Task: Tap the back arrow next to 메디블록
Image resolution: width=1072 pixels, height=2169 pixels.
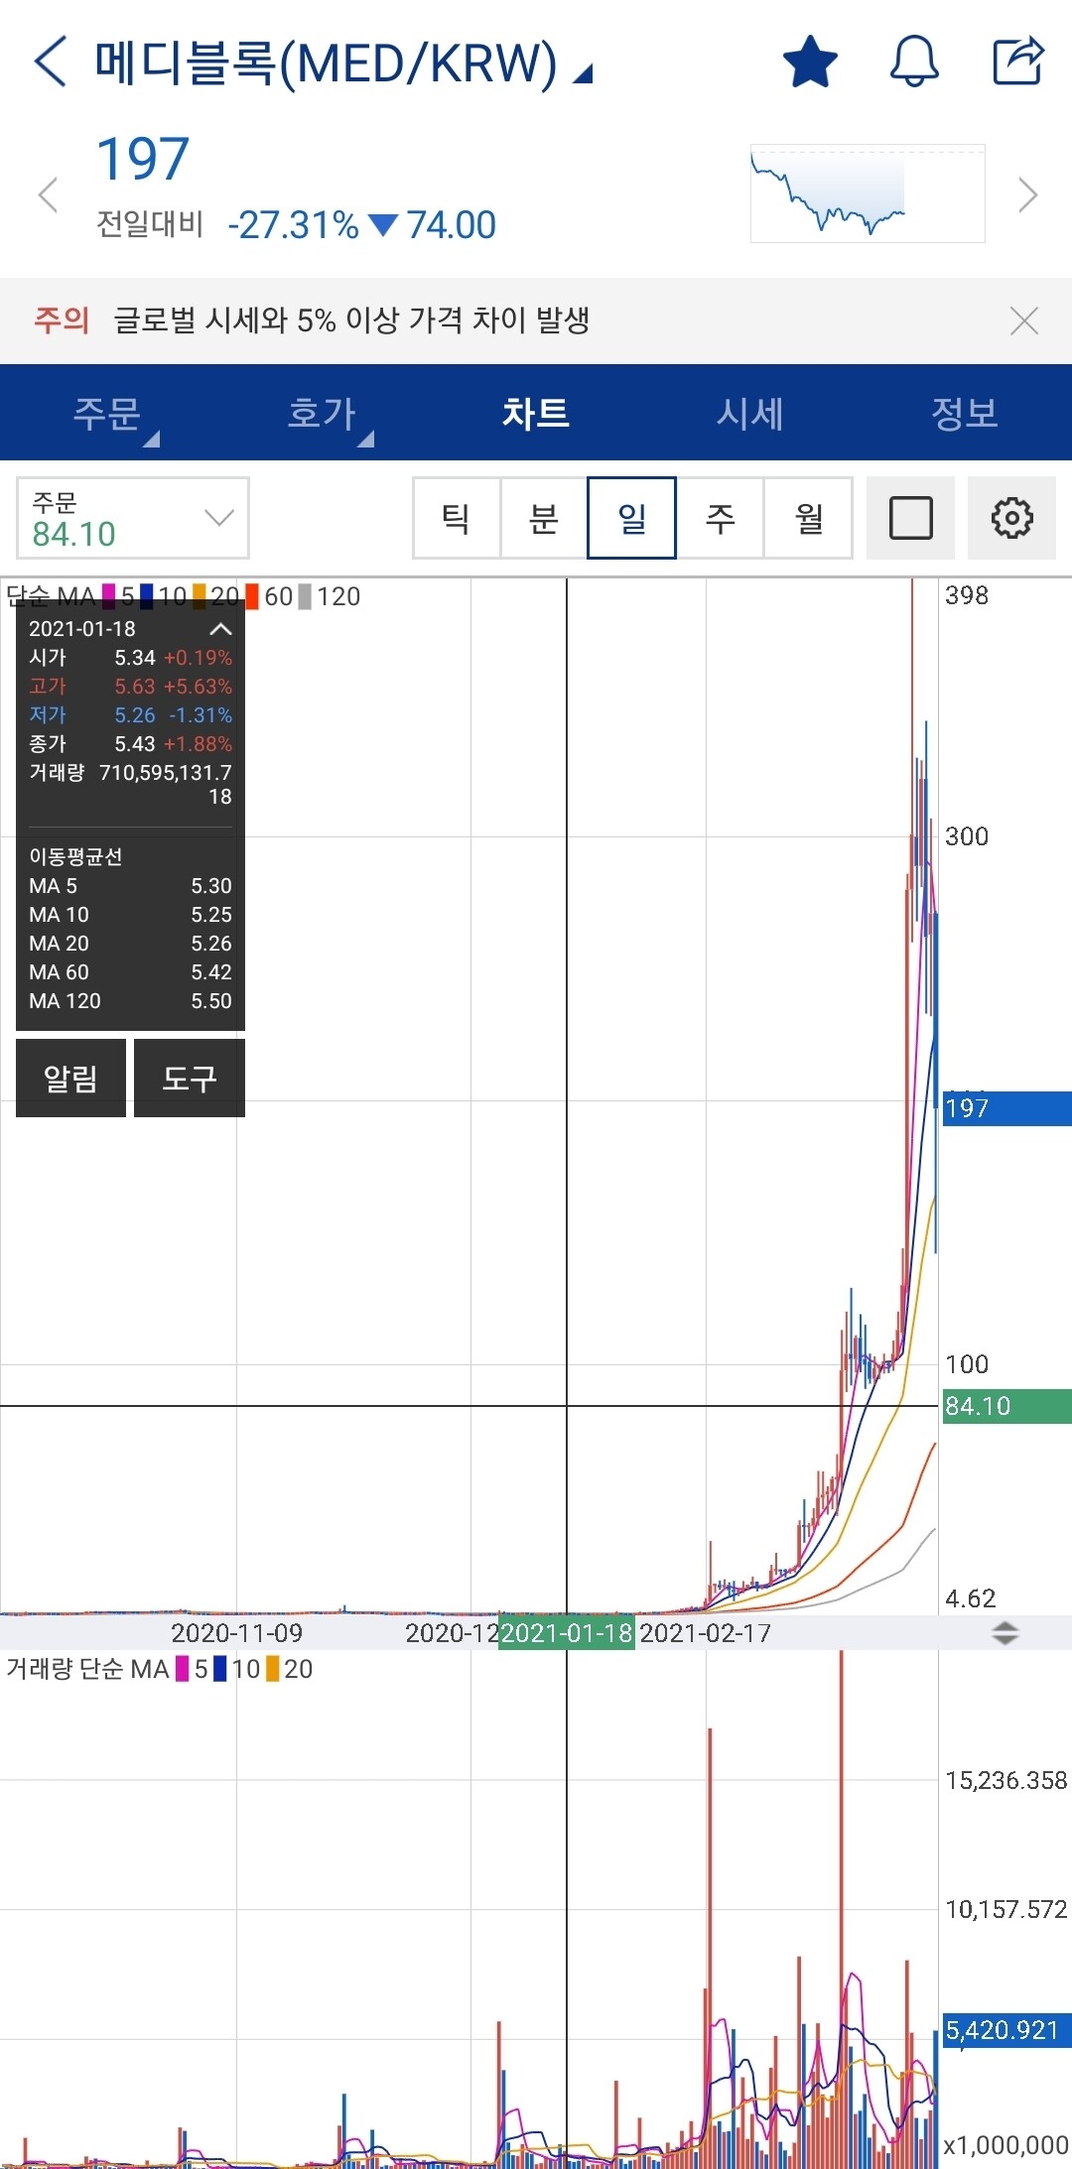Action: (x=52, y=62)
